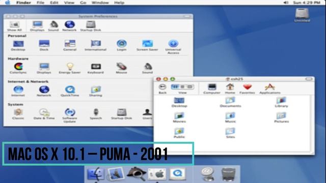Open the Classic preference pane
This screenshot has width=326, height=183.
(x=18, y=114)
